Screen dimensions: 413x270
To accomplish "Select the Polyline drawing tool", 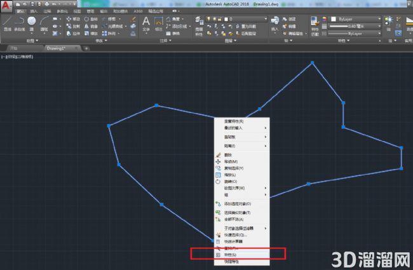I will pos(19,24).
